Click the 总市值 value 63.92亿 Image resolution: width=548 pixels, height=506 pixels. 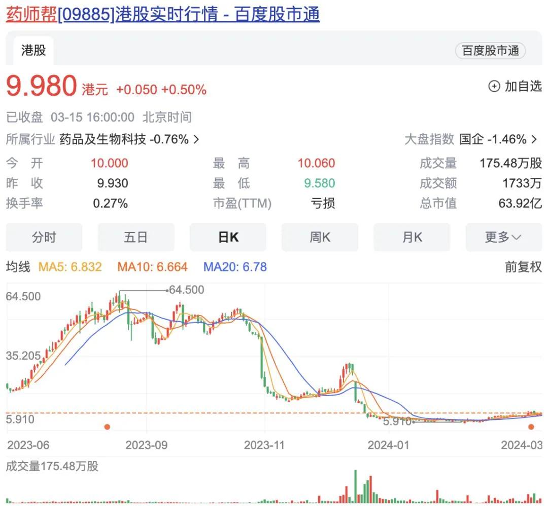(x=520, y=204)
